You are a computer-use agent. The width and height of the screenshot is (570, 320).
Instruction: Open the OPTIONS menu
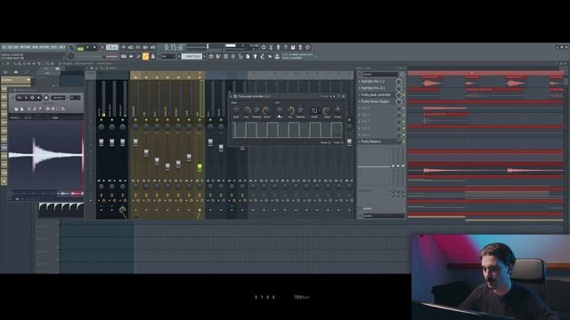[x=45, y=47]
